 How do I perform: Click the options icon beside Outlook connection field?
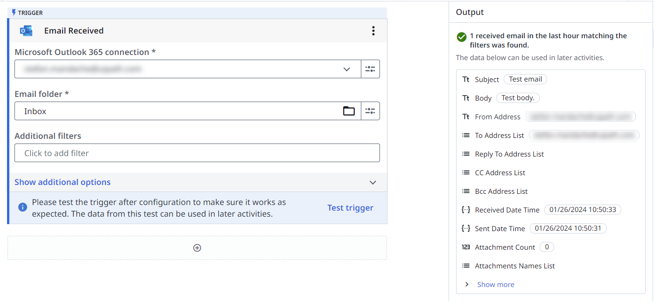click(x=370, y=69)
